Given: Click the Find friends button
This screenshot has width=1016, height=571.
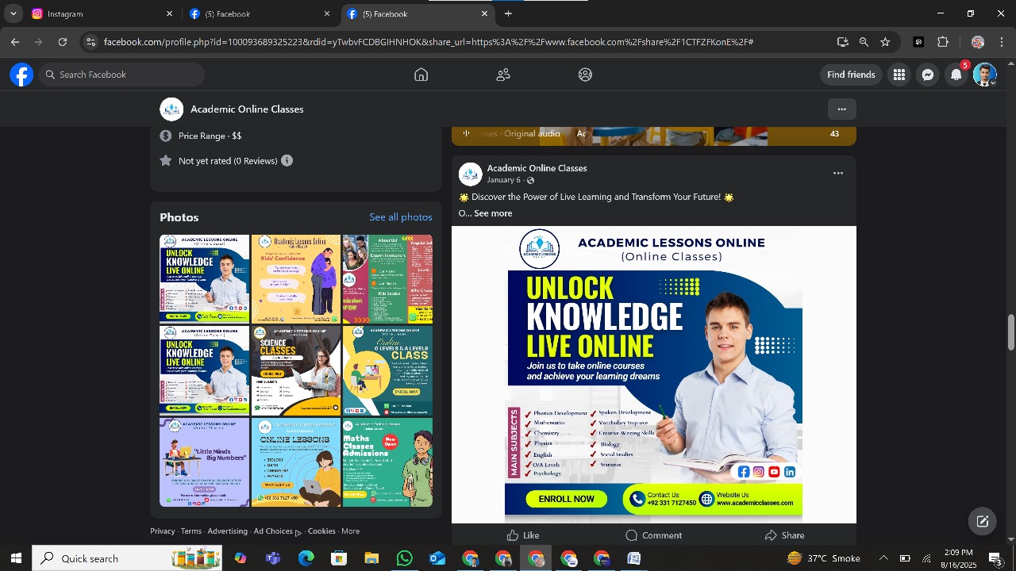Looking at the screenshot, I should click(x=851, y=75).
